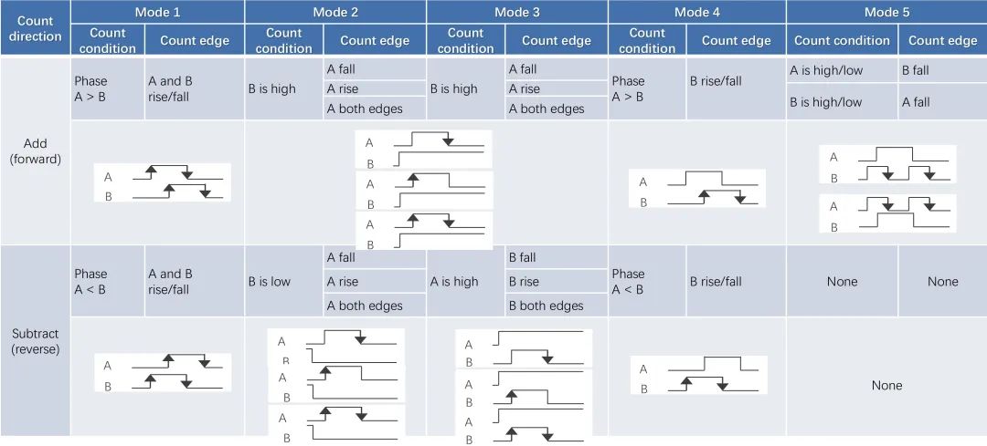
Task: Click the Mode 1 column header
Action: point(157,12)
